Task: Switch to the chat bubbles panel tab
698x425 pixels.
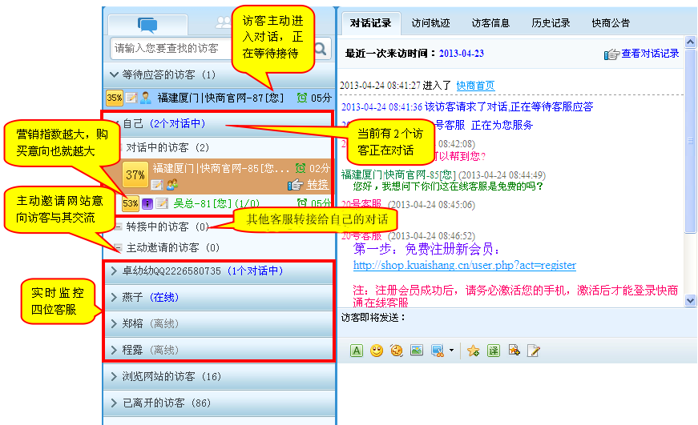Action: click(147, 24)
